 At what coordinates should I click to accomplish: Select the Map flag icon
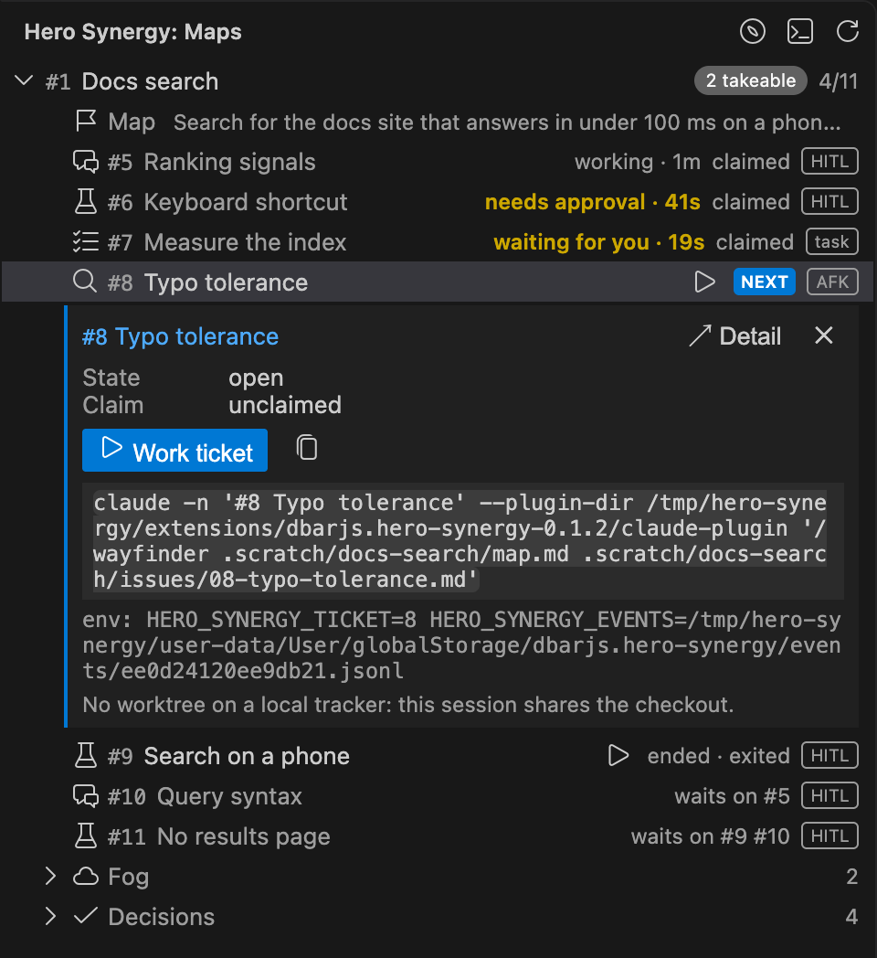click(x=86, y=121)
